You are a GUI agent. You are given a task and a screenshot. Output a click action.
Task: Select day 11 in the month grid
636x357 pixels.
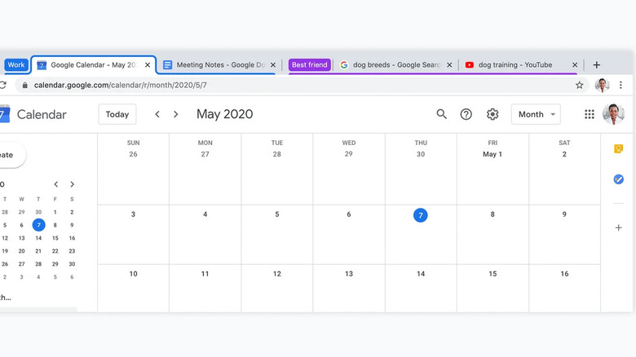pyautogui.click(x=205, y=274)
